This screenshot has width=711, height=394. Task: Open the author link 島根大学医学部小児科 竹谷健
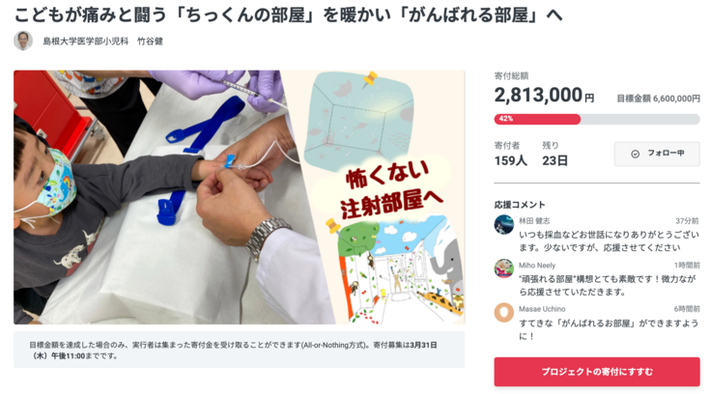point(103,42)
